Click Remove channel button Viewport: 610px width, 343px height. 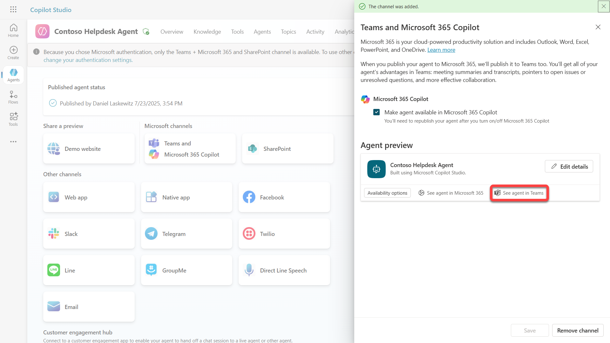(x=577, y=330)
